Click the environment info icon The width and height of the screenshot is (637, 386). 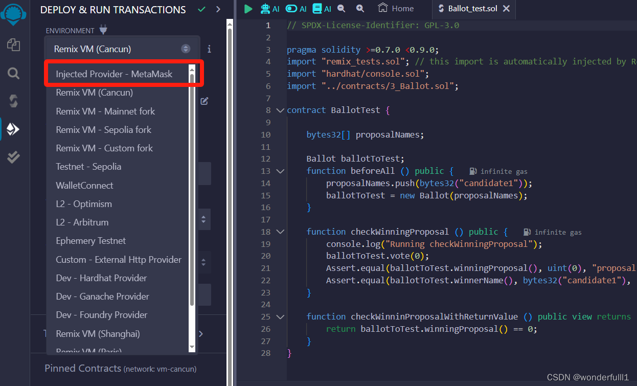pyautogui.click(x=209, y=49)
